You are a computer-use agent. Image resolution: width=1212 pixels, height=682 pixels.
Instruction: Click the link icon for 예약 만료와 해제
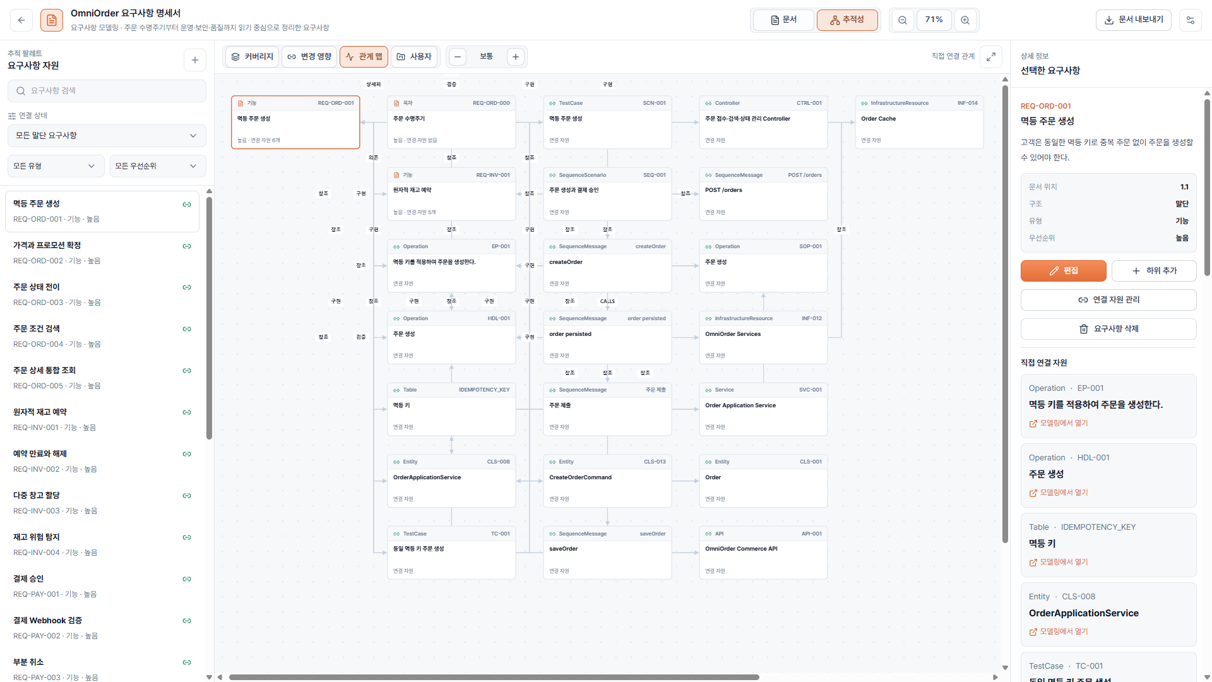187,454
